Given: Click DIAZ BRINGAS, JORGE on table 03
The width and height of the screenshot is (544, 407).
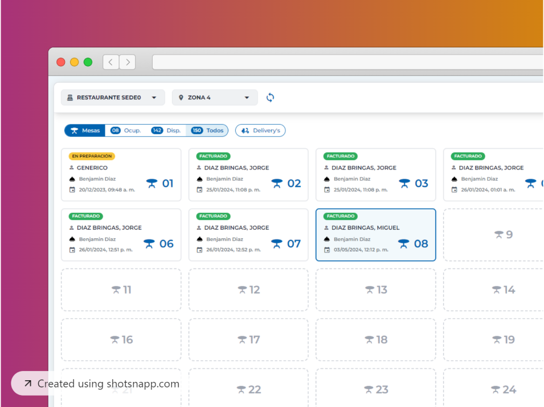Looking at the screenshot, I should click(x=364, y=168).
